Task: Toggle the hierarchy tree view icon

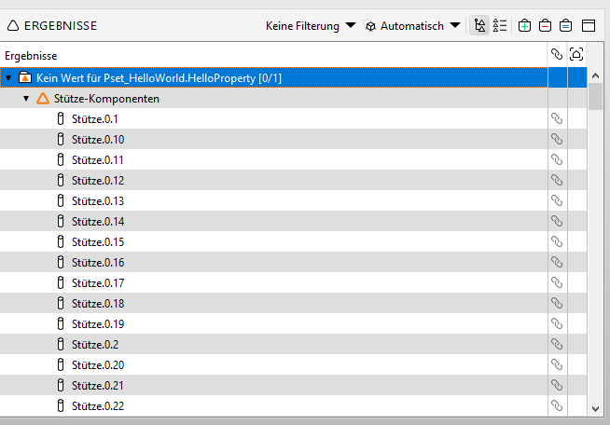Action: (479, 26)
